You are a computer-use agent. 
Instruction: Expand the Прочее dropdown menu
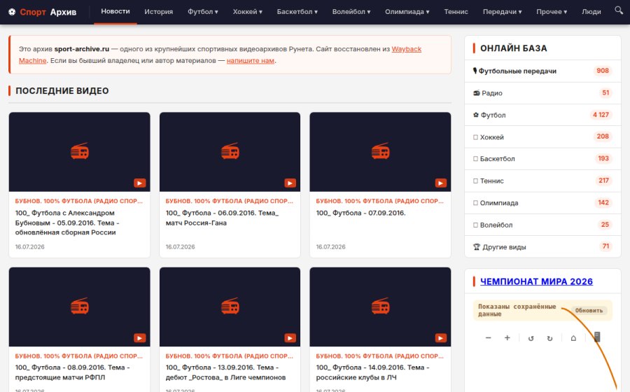click(552, 12)
